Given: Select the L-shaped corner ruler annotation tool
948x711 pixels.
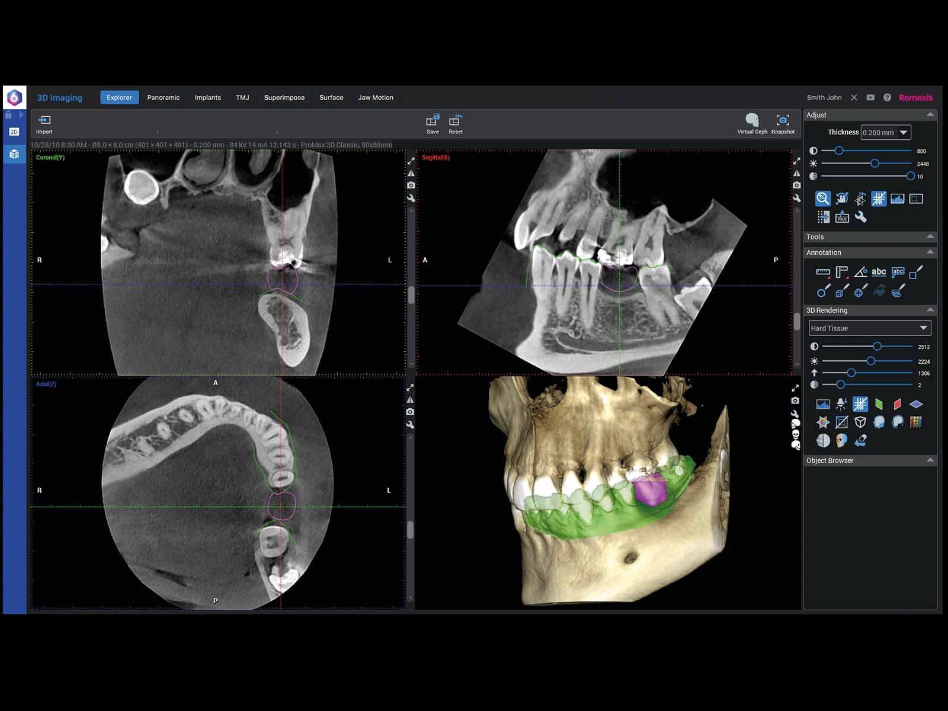Looking at the screenshot, I should 842,272.
